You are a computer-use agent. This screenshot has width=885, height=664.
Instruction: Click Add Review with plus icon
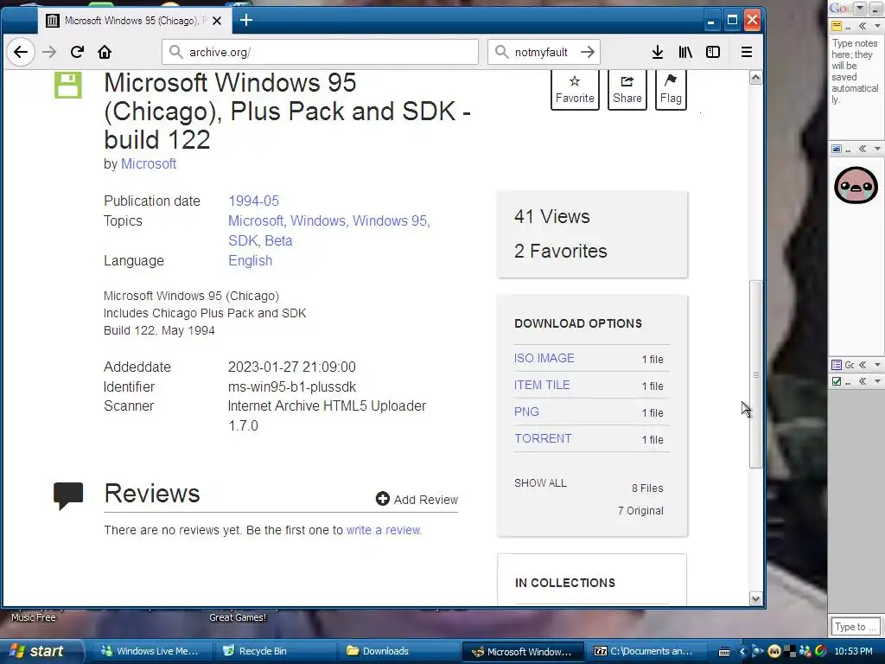(x=417, y=499)
